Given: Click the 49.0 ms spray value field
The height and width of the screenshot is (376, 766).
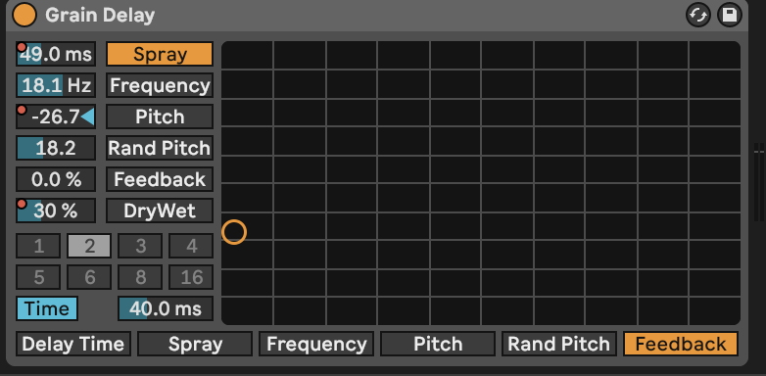Looking at the screenshot, I should point(56,54).
